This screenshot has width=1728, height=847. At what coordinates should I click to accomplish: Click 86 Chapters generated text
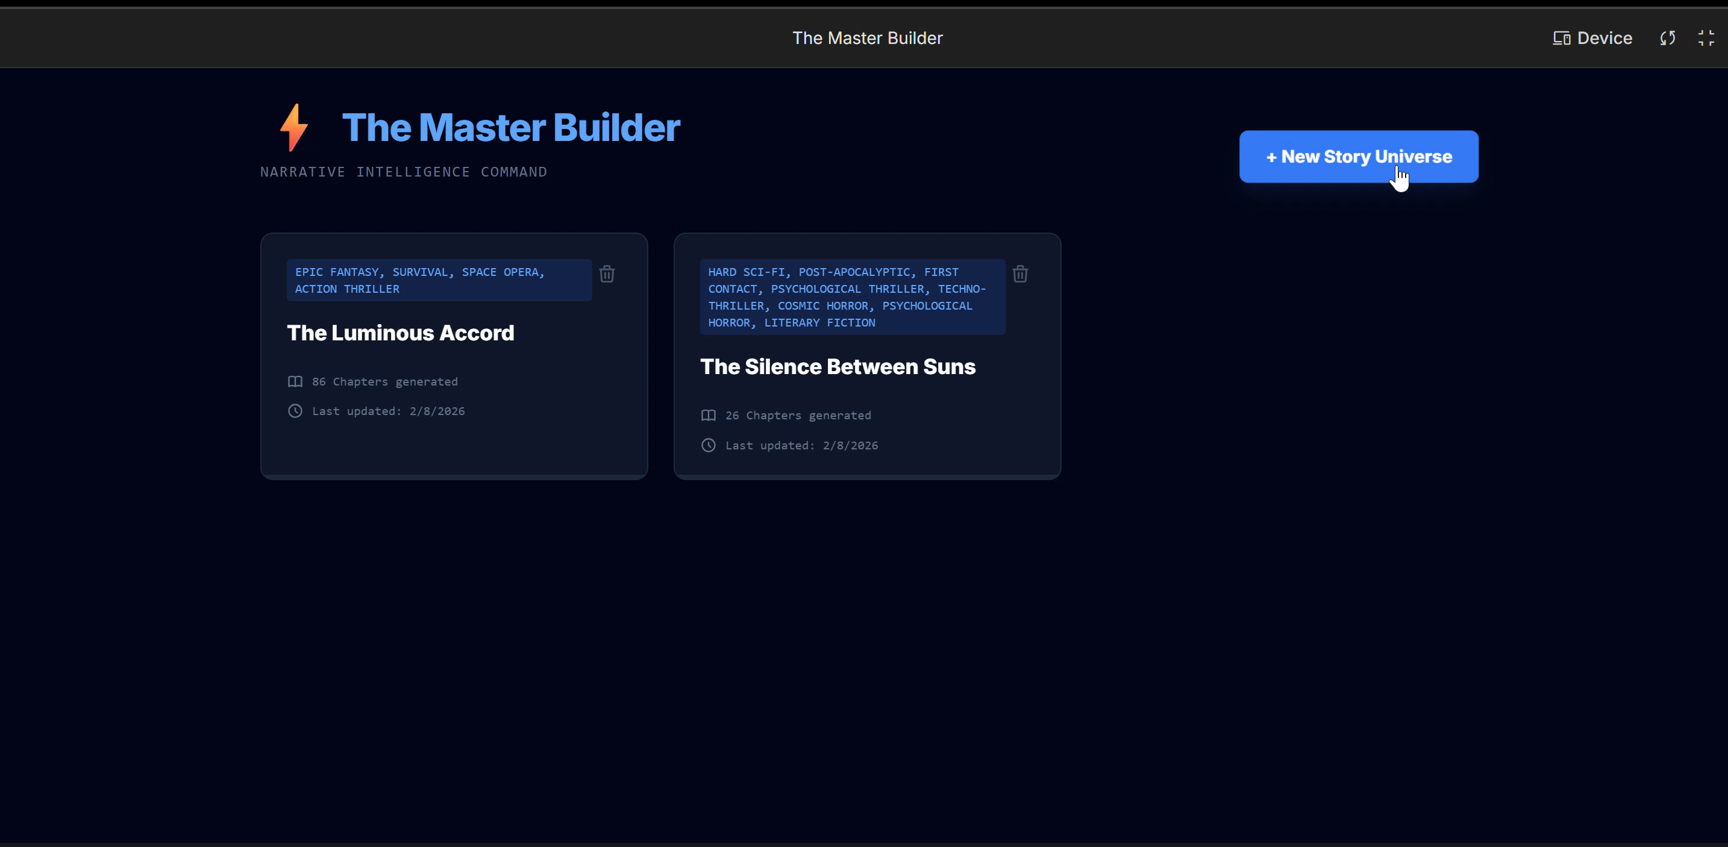tap(384, 381)
